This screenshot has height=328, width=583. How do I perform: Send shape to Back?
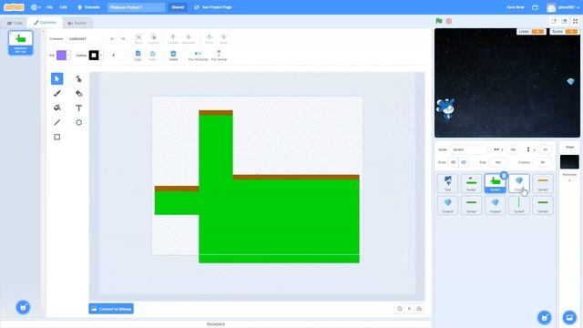pyautogui.click(x=223, y=38)
